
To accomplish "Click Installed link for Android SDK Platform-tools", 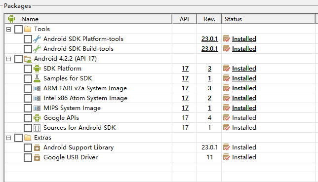I will [244, 38].
